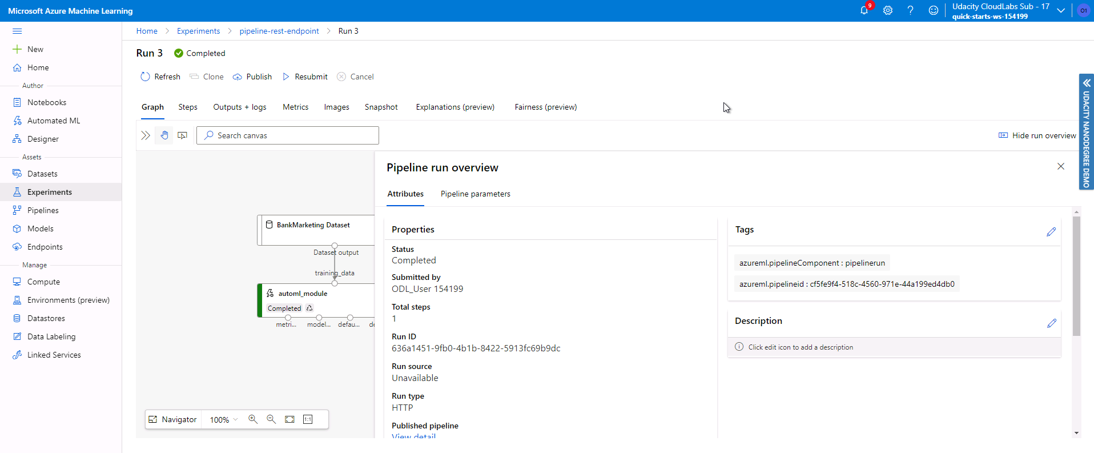The height and width of the screenshot is (453, 1094).
Task: Click Home breadcrumb link
Action: (147, 31)
